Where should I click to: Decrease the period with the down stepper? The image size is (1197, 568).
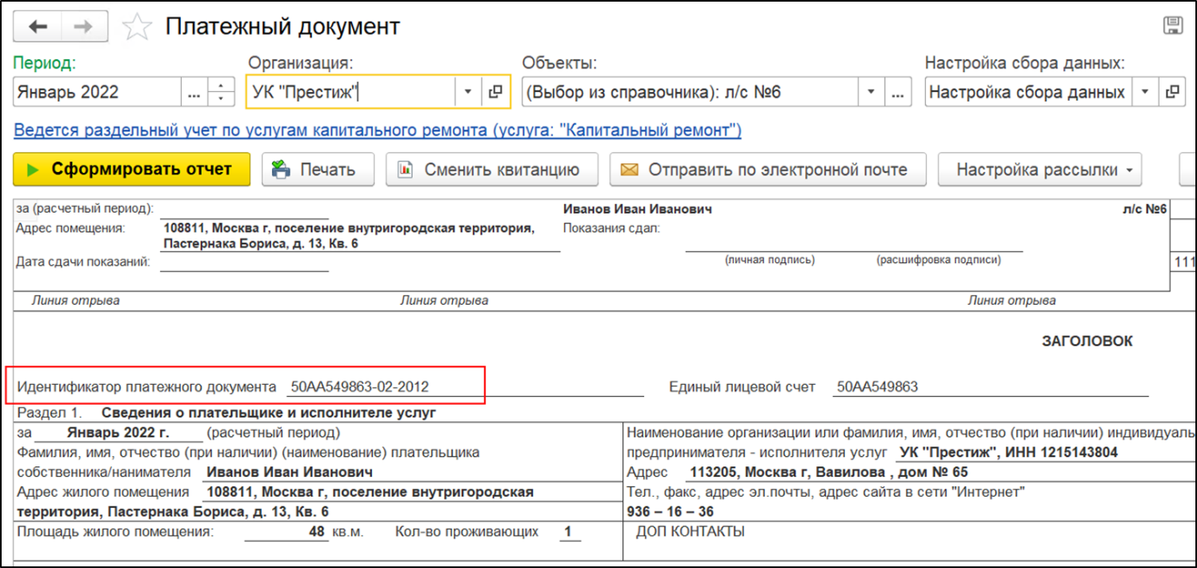tap(223, 98)
